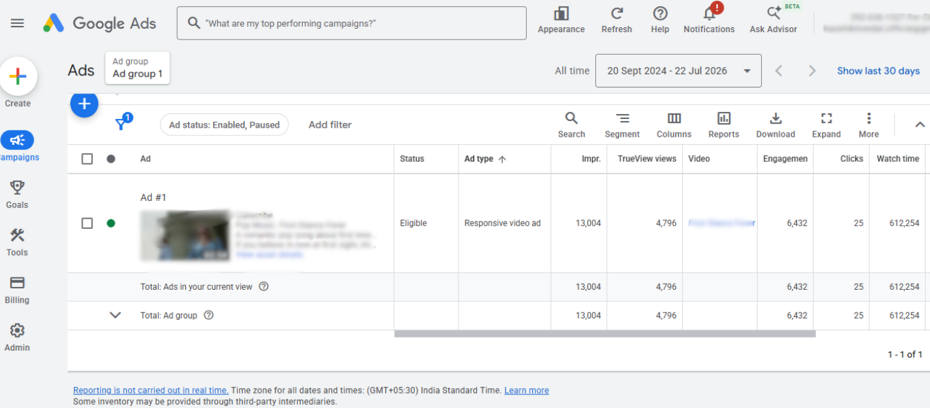Open Segment options
This screenshot has width=930, height=408.
coord(622,125)
